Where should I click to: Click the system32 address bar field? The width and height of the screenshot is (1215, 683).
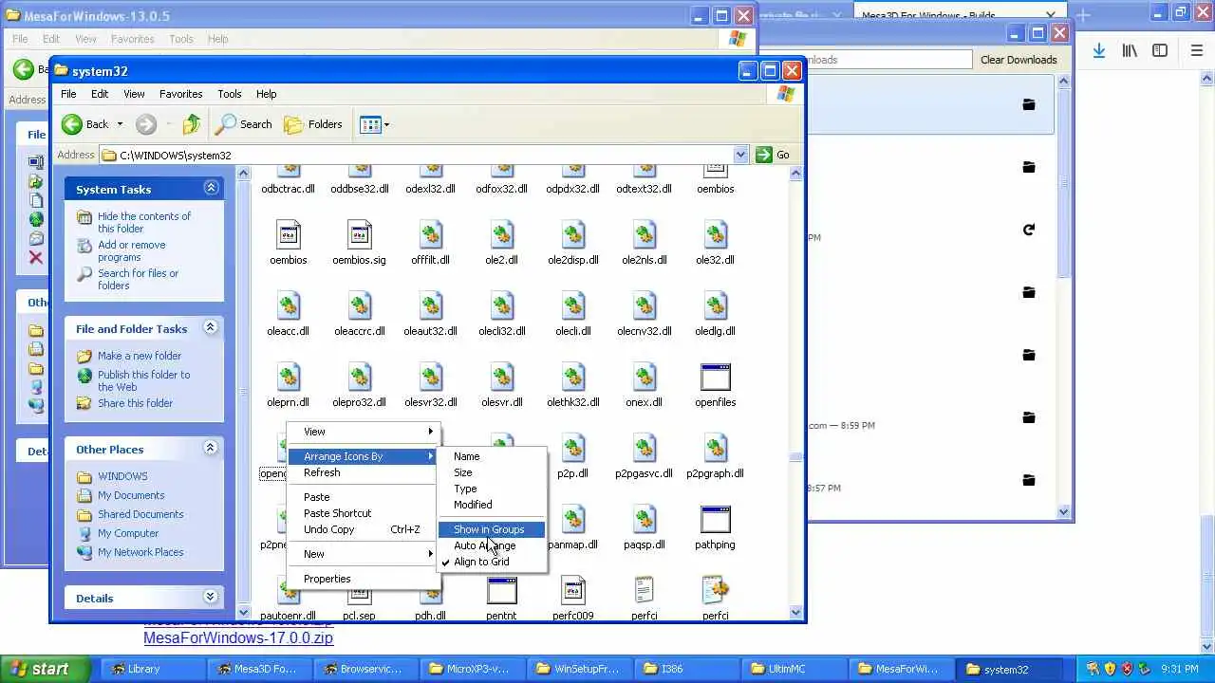(x=418, y=155)
